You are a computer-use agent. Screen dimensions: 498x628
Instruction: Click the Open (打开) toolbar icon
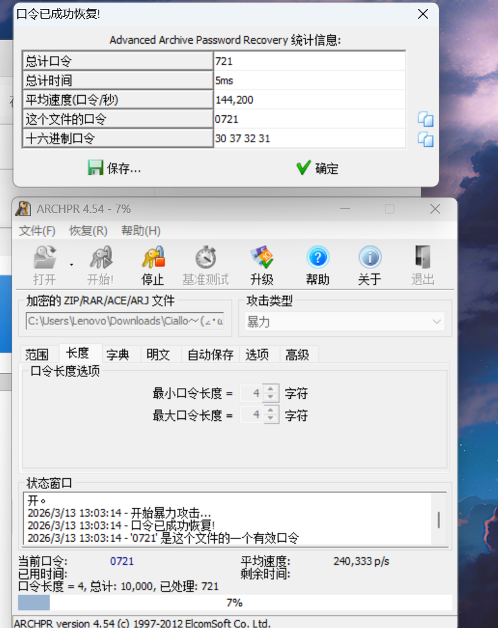tap(44, 257)
